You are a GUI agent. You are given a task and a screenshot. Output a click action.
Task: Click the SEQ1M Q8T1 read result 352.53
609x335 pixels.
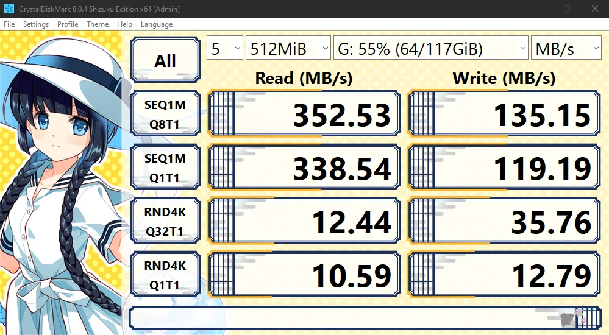(x=304, y=114)
